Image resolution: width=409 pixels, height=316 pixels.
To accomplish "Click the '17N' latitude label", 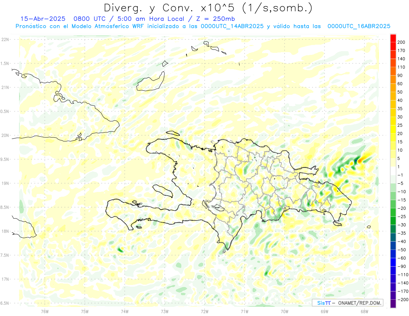I will pyautogui.click(x=5, y=279).
